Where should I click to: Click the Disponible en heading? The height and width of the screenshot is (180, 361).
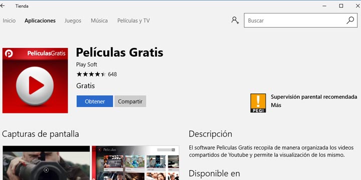[x=215, y=173]
